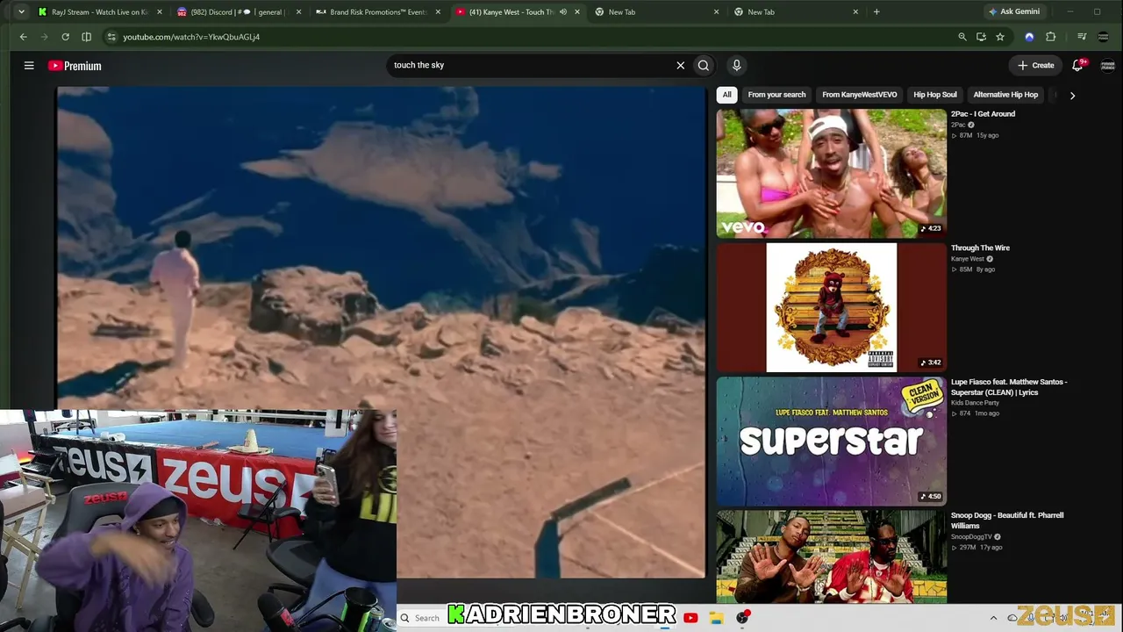Open the blue round extension icon
Screen dimensions: 1123x632
(x=1029, y=37)
